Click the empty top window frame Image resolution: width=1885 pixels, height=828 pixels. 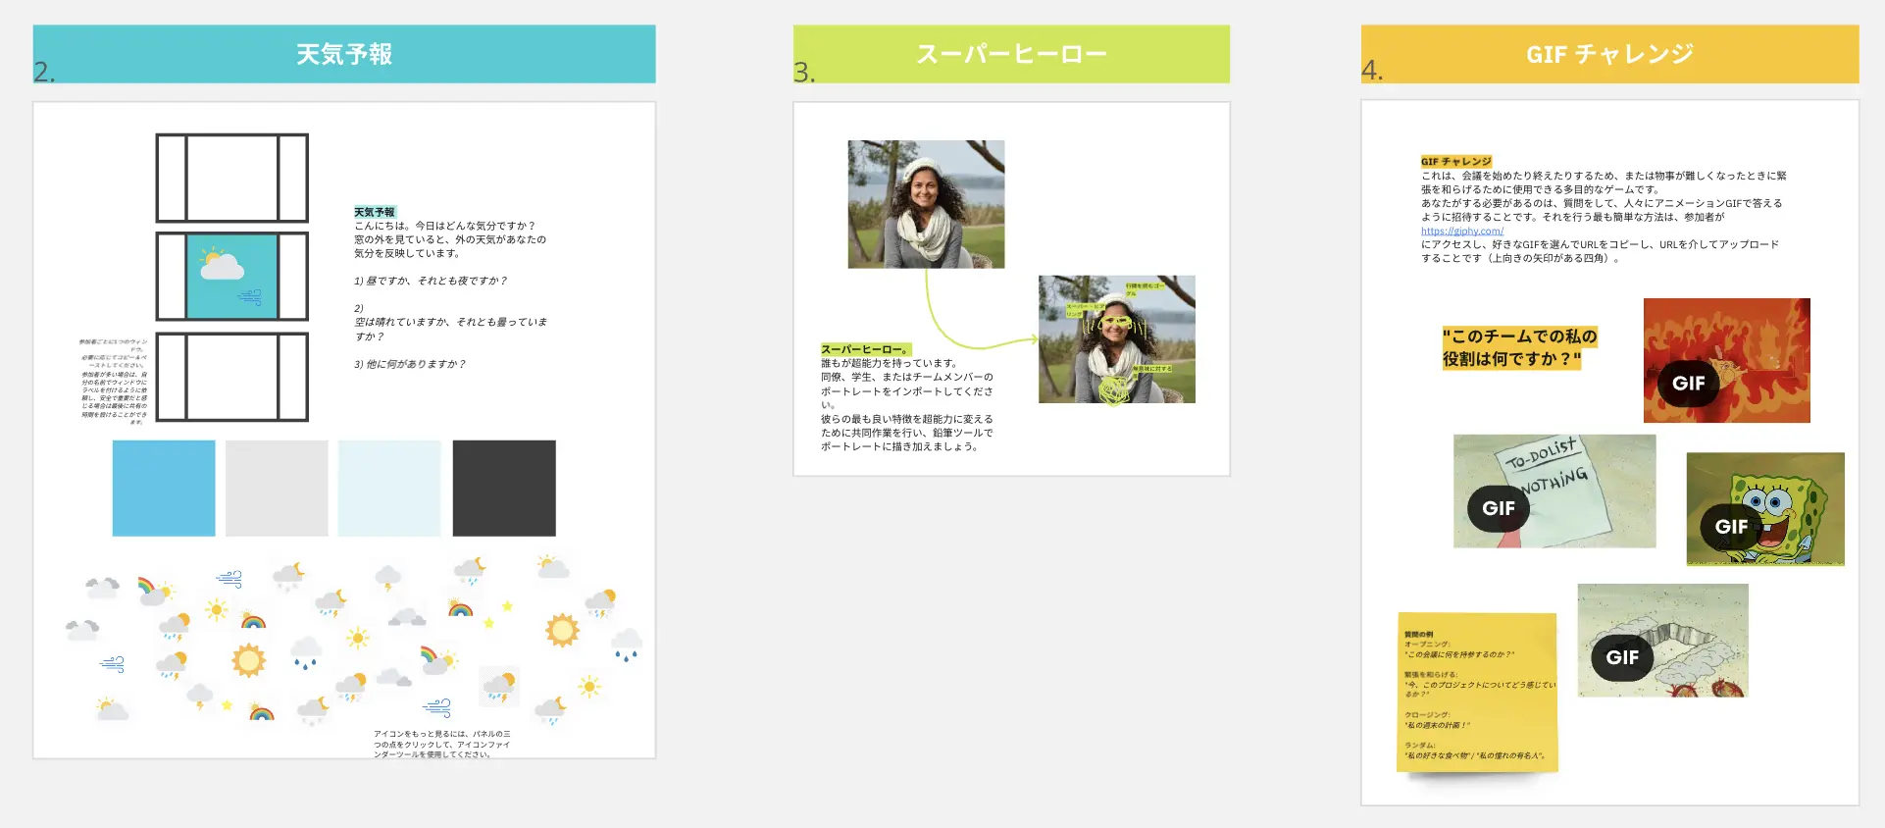point(232,178)
